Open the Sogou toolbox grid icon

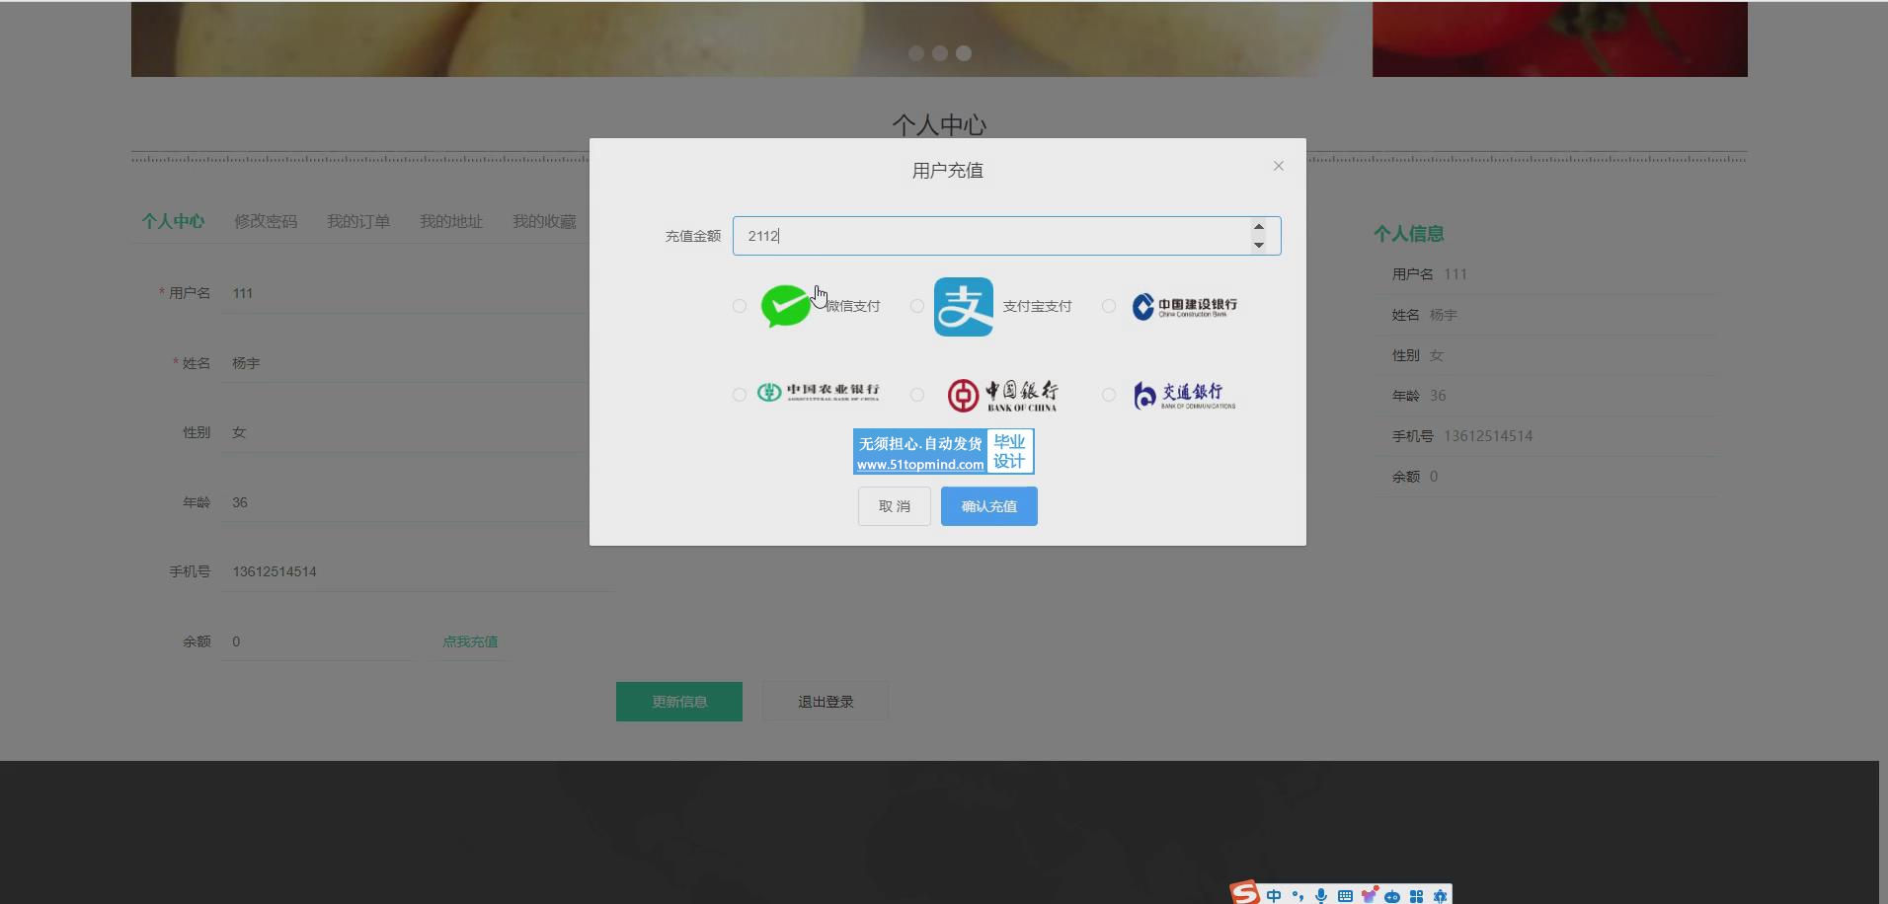click(x=1416, y=896)
